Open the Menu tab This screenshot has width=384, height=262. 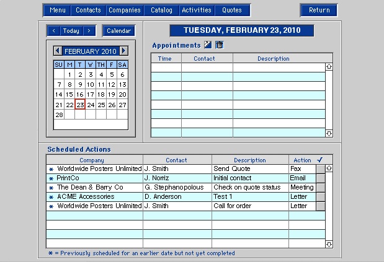click(57, 11)
